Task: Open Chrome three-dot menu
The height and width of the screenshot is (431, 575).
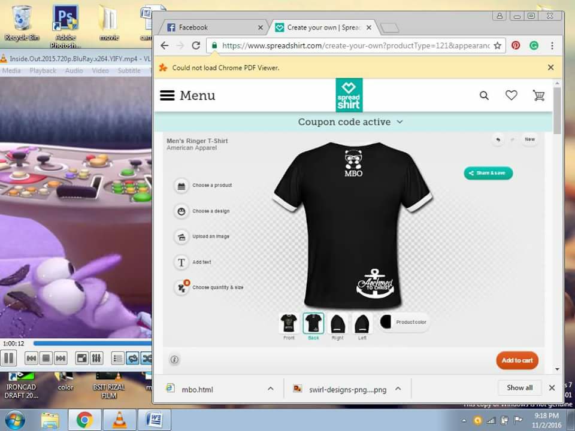Action: pos(552,45)
